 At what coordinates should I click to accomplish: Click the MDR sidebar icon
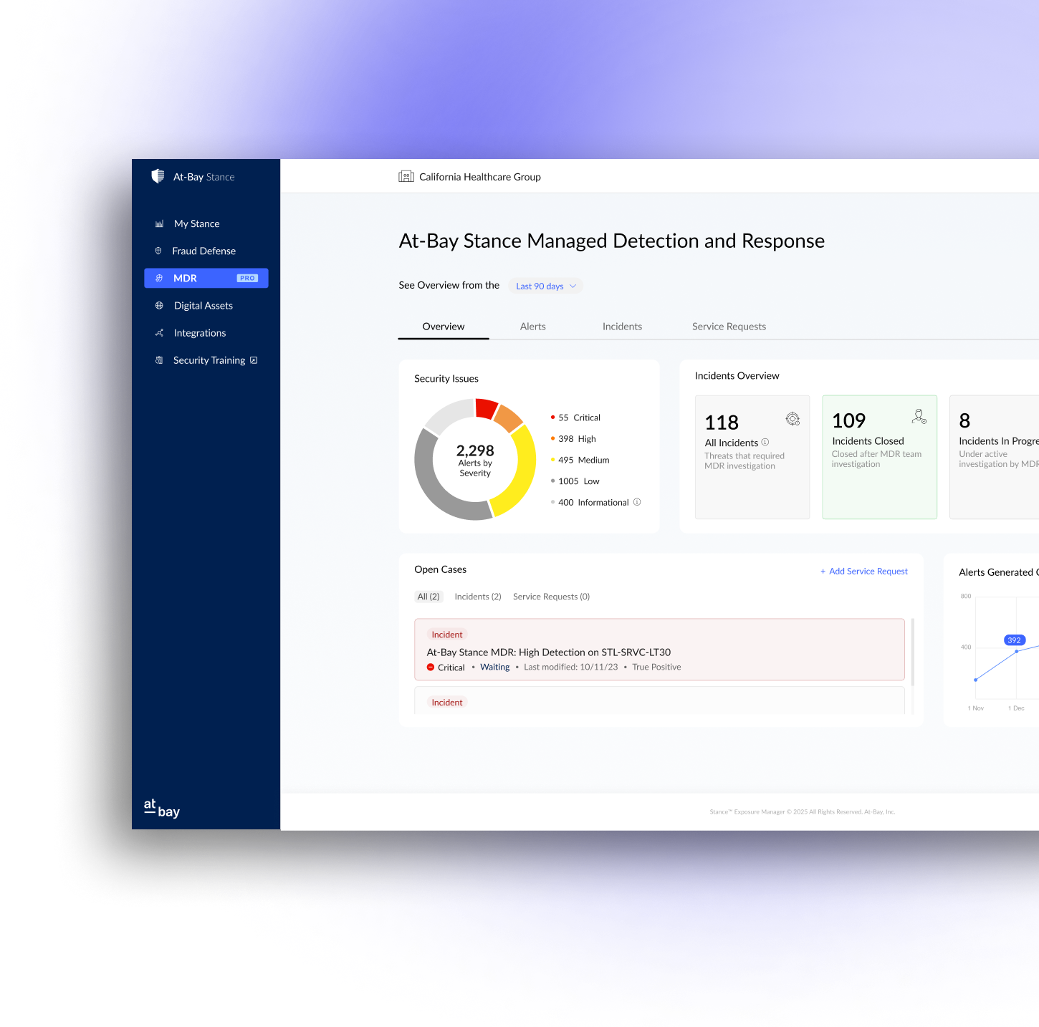159,278
